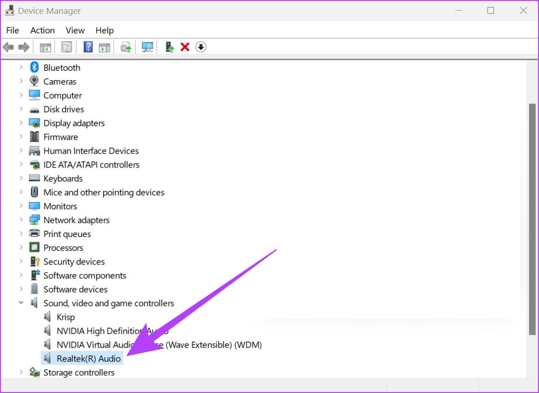Select NVIDIA High Definition Audio
Viewport: 539px width, 393px height.
coord(112,331)
